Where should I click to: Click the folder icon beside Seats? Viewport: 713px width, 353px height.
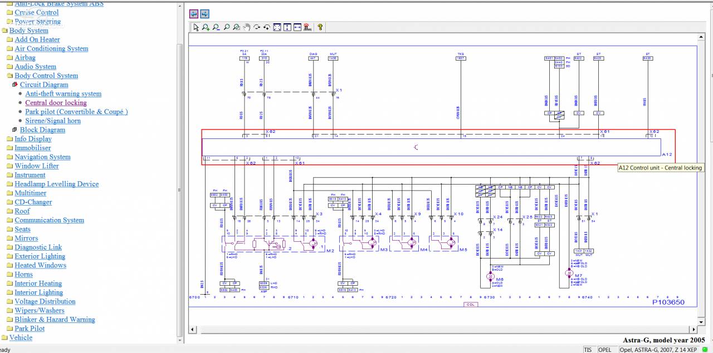[10, 229]
